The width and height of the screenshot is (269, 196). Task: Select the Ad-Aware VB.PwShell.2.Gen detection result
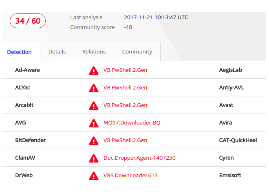125,70
